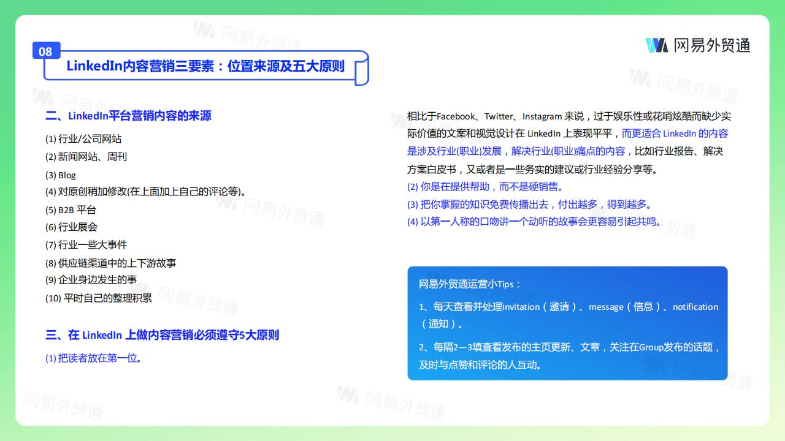785x441 pixels.
Task: Click item (4) 对原创稍加修改
Action: tap(146, 192)
